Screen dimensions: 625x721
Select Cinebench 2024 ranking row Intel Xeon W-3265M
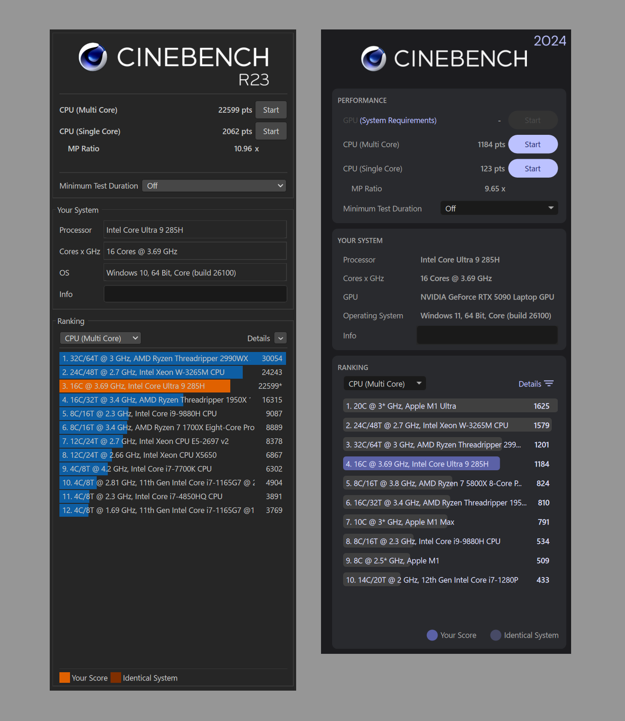click(x=450, y=425)
